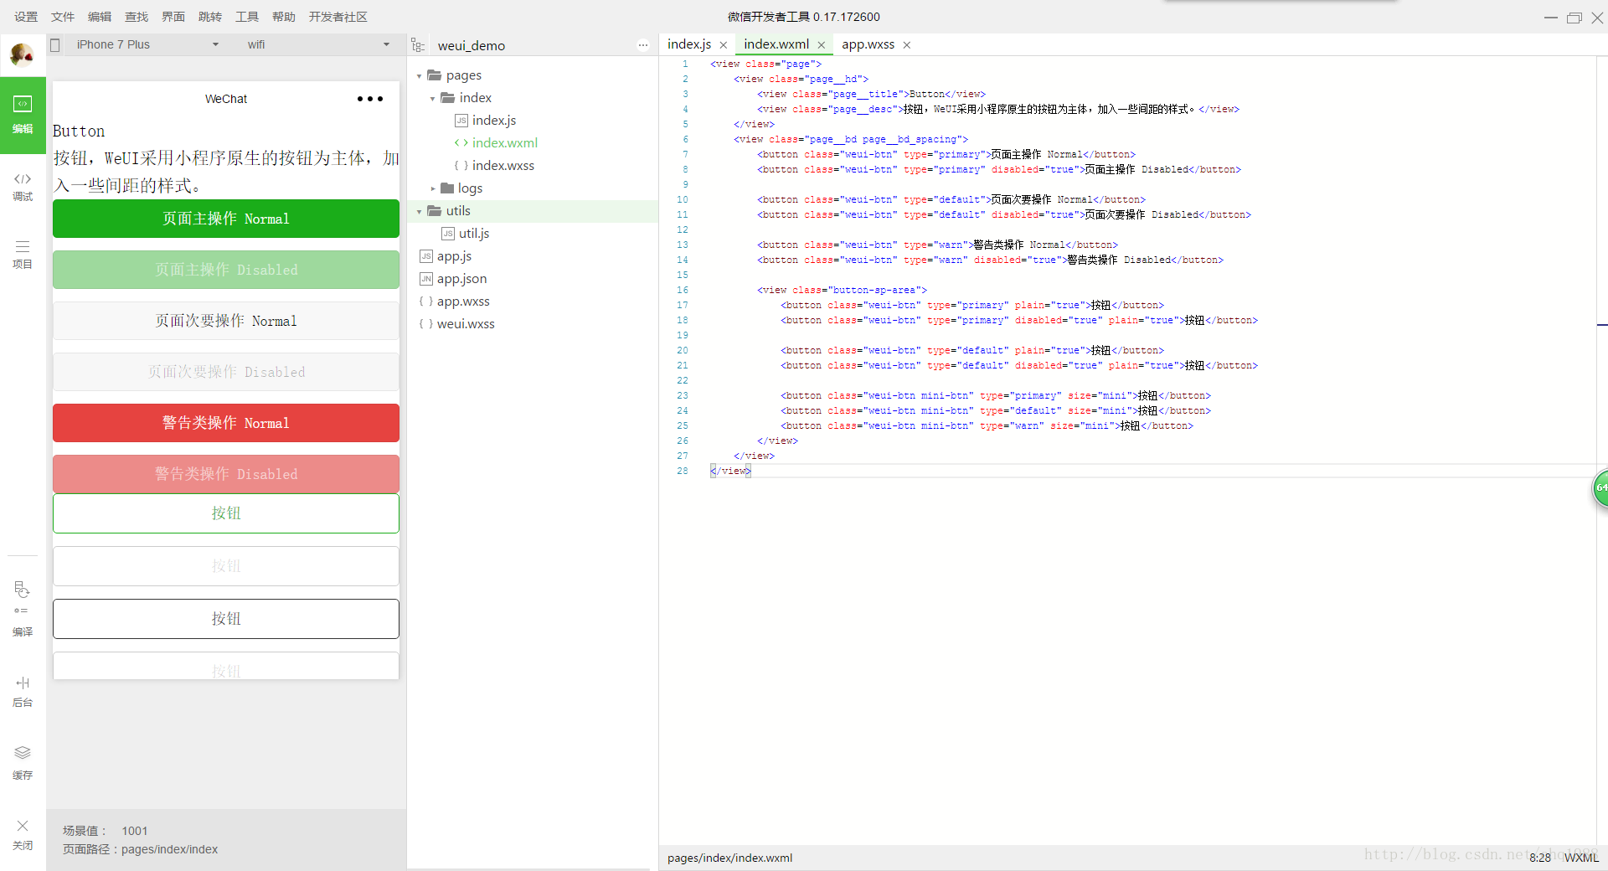Open the 编辑 menu in menu bar
This screenshot has width=1608, height=871.
click(x=100, y=17)
